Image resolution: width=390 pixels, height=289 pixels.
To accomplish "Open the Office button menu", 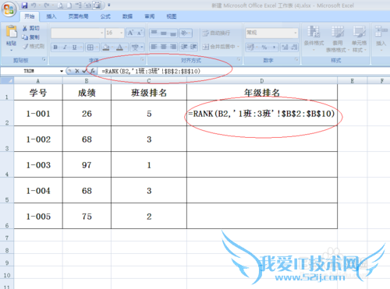I will 9,9.
